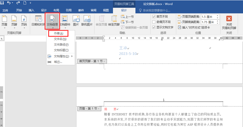This screenshot has width=243, height=127.
Task: Expand Document Property (文档属性) submenu
Action: [x=61, y=56]
